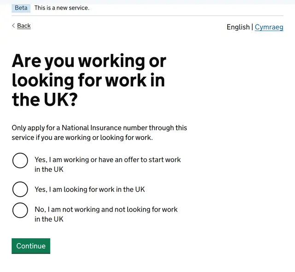The image size is (295, 272).
Task: Click the 'This is a new service.' banner text
Action: 62,8
